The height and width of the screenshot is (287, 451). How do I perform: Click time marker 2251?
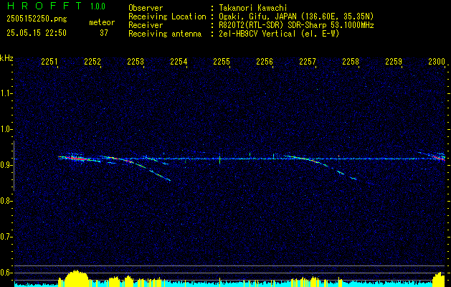(49, 62)
